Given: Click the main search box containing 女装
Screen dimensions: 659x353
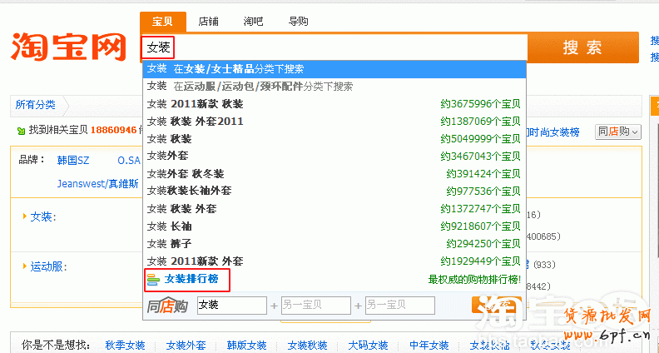Looking at the screenshot, I should click(x=333, y=47).
